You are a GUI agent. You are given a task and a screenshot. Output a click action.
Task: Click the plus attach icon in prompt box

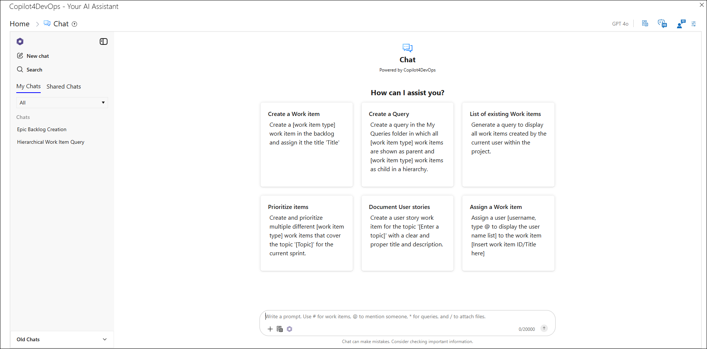270,329
